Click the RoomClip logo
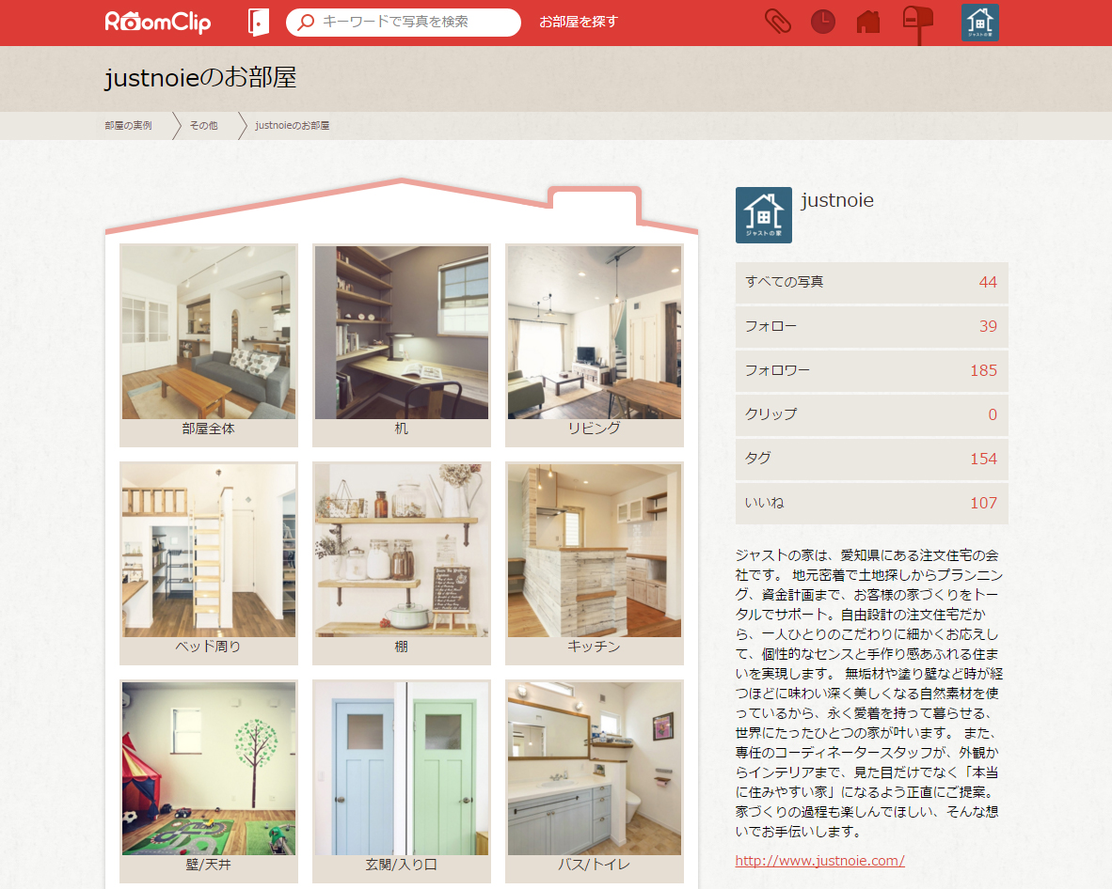The width and height of the screenshot is (1112, 889). [x=157, y=22]
